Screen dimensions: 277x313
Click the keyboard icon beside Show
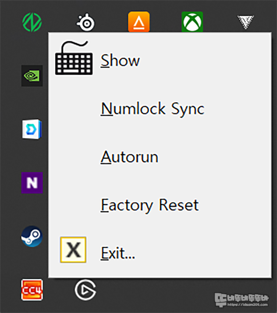(74, 58)
